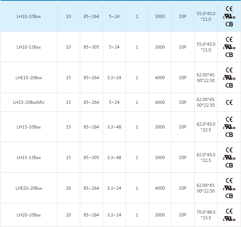Screen dimensions: 241x227
Task: Click the CB mark in LH15-10Bxx row
Action: tap(229, 134)
